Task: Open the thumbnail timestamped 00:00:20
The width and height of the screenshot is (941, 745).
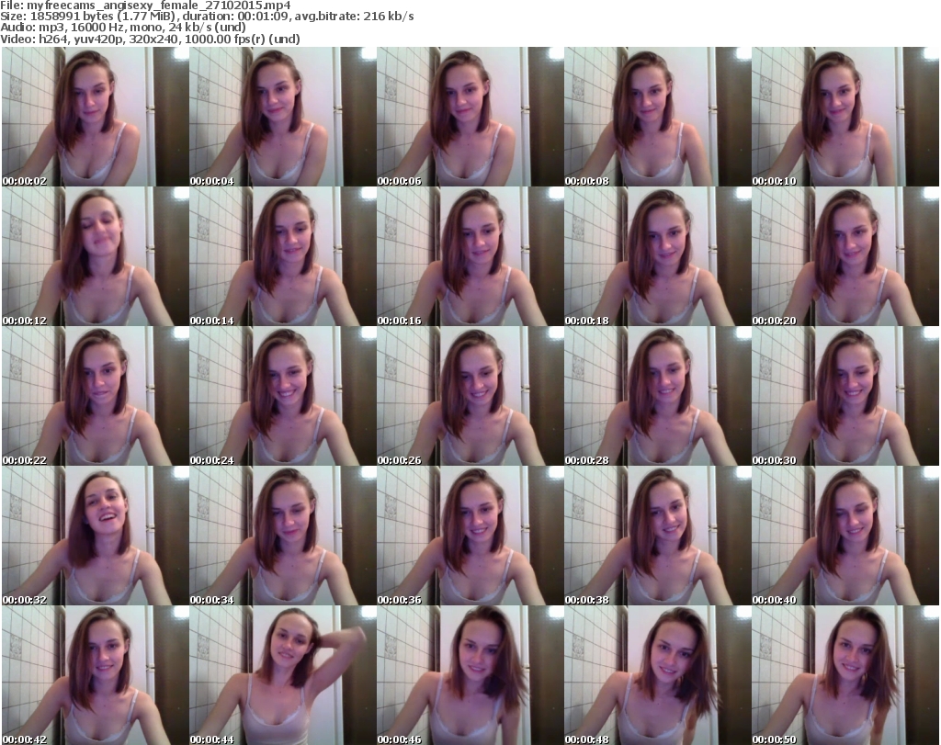Action: point(845,256)
